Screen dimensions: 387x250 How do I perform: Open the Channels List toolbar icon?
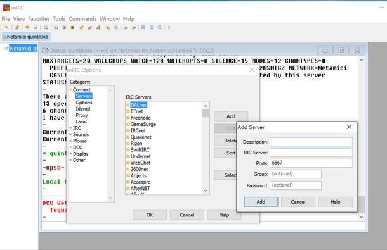tap(36, 28)
